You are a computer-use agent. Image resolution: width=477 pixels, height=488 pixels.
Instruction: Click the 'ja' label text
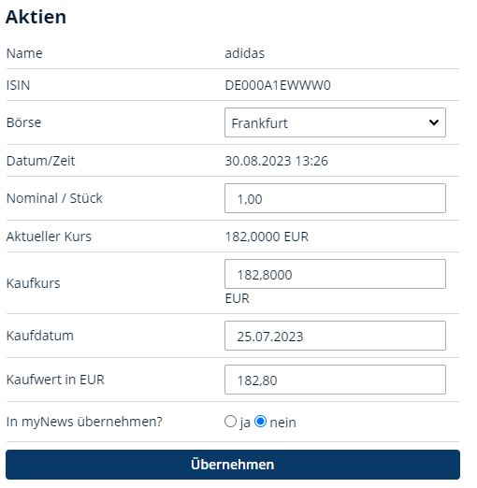point(245,423)
